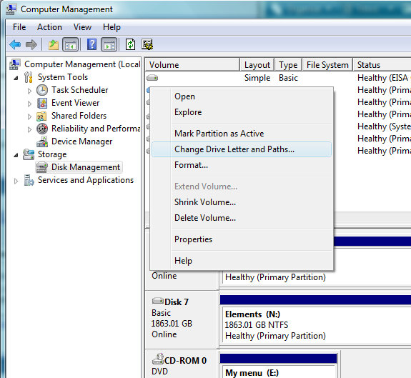Toggle the Show/Hide Action Pane icon
The width and height of the screenshot is (411, 378).
(109, 44)
